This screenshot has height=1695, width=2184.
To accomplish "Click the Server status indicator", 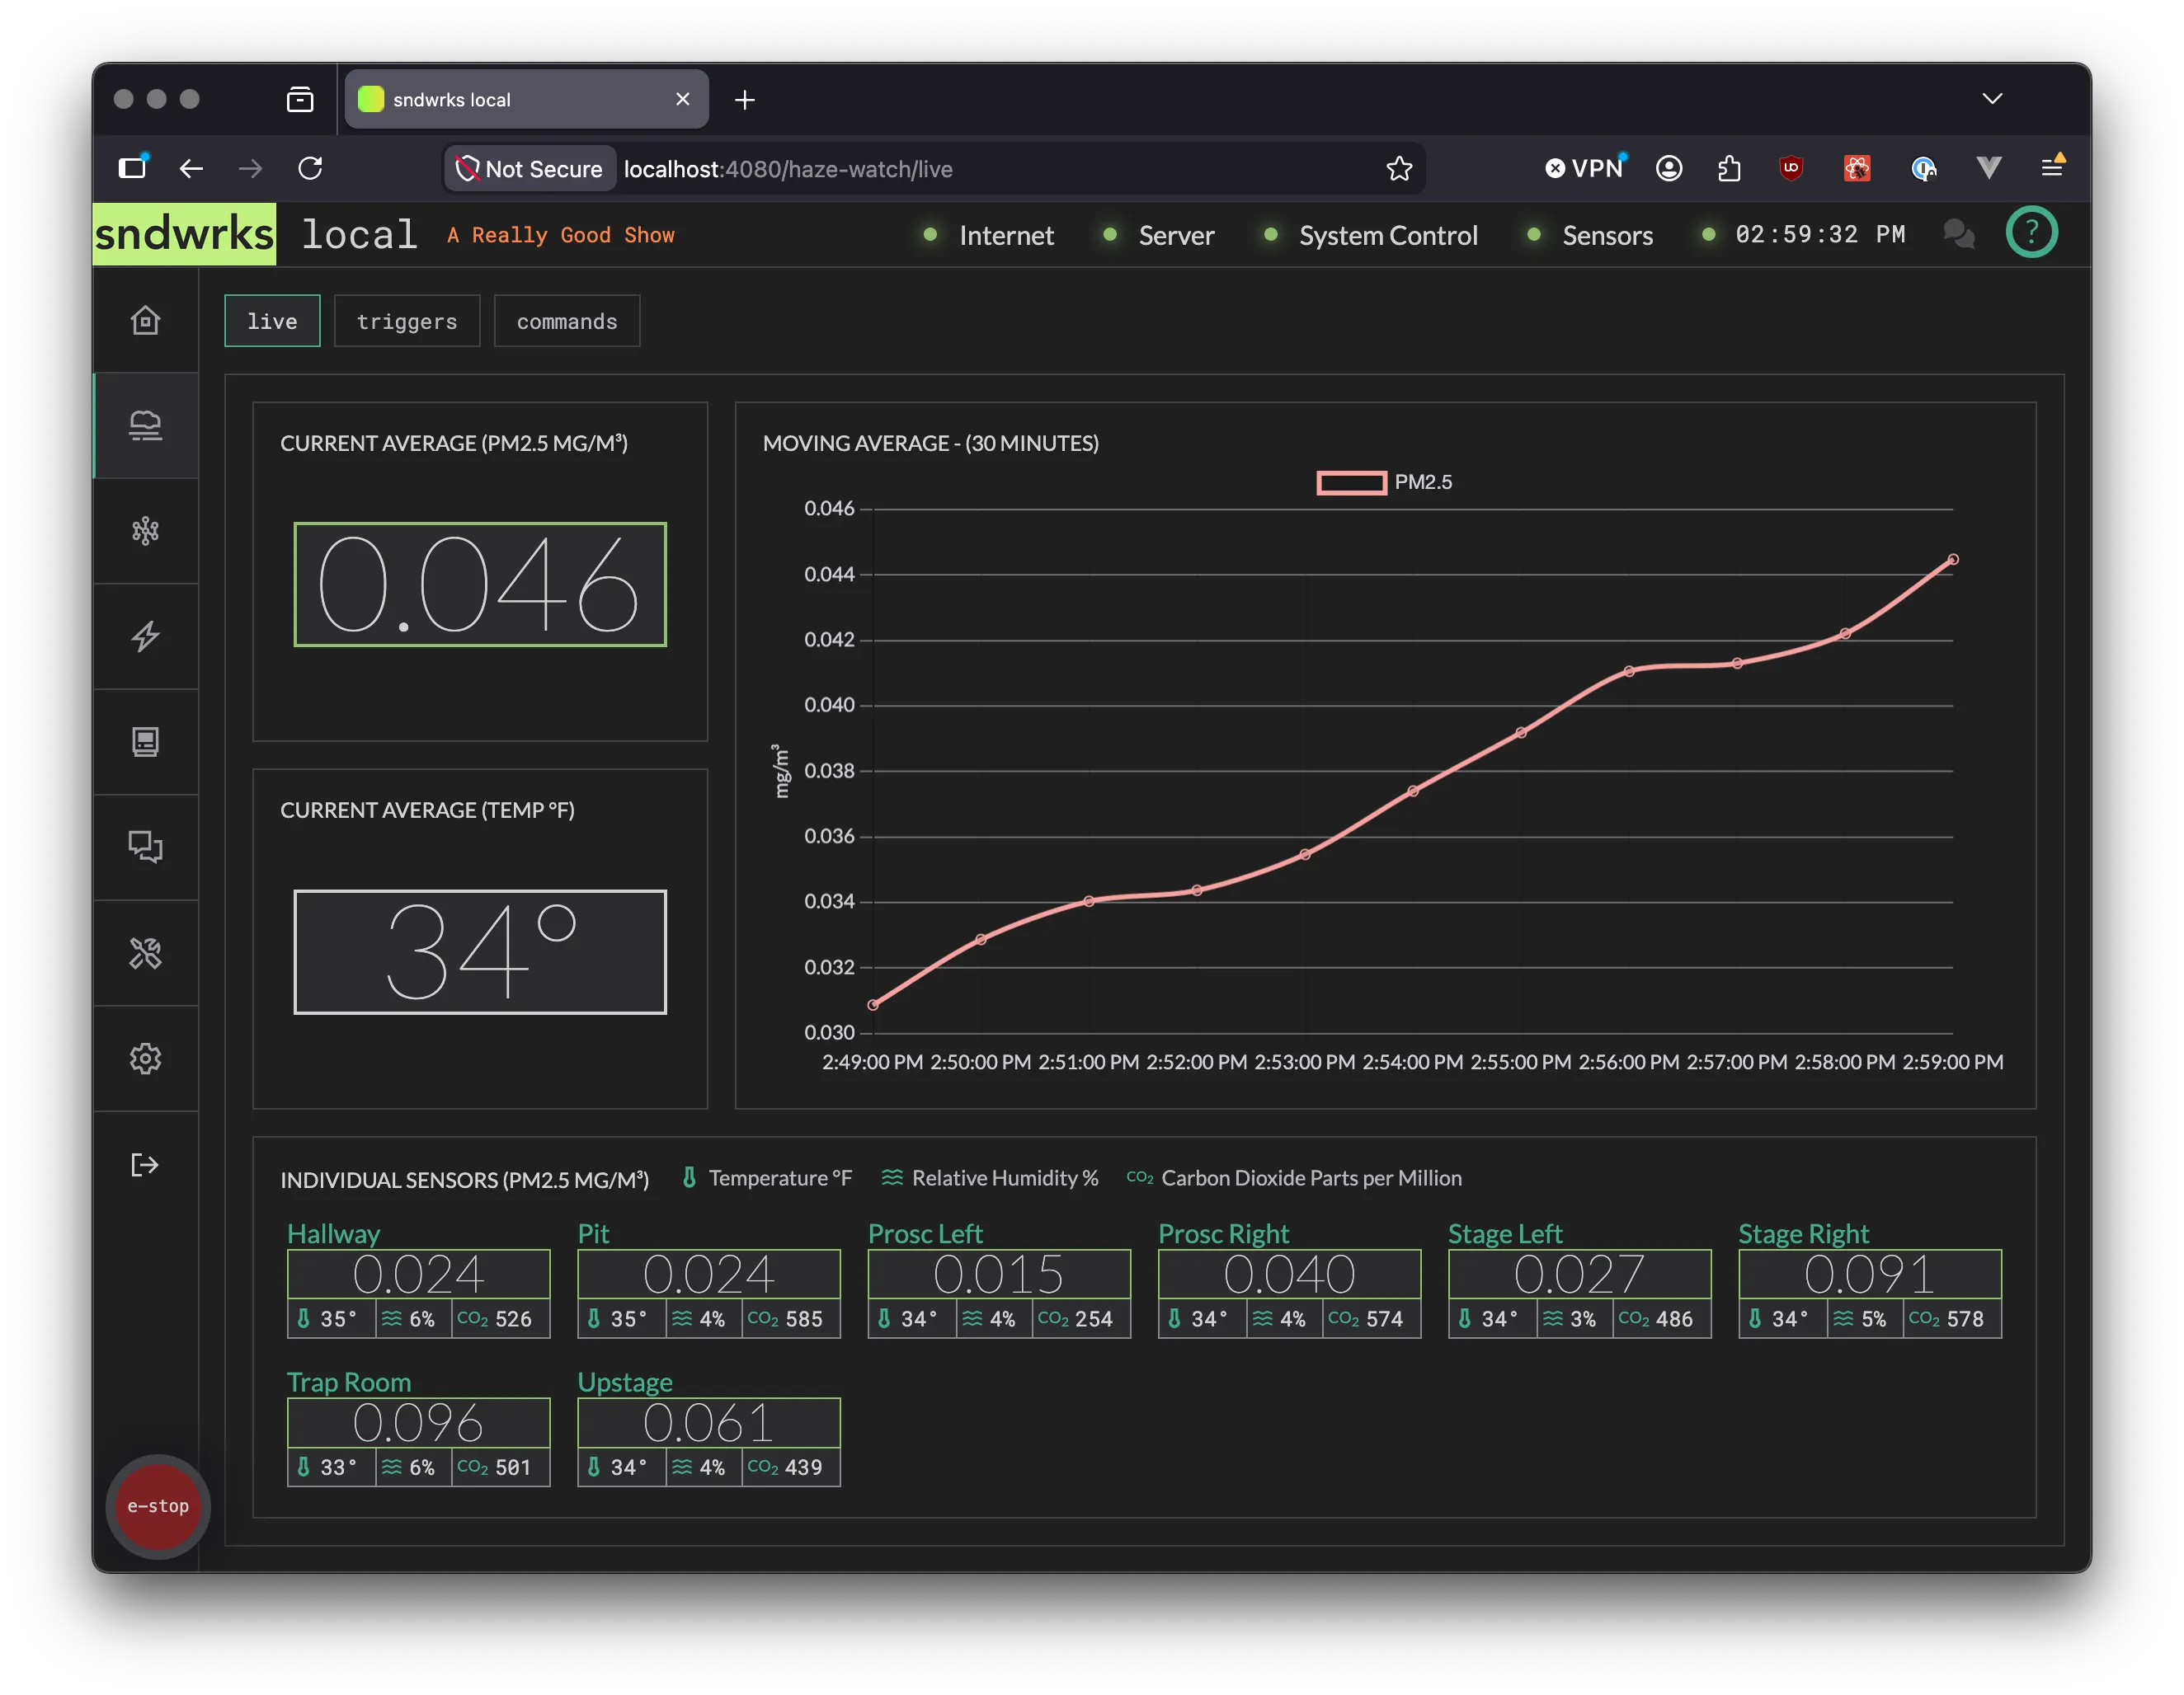I will [x=1159, y=235].
